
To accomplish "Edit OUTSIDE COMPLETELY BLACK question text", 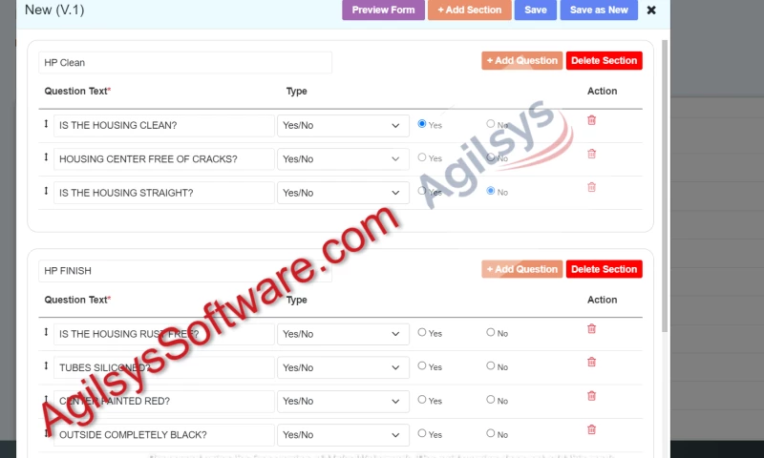I will click(x=163, y=435).
